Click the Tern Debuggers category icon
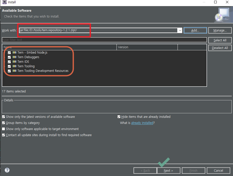Screen dimensions: 233x176 click(x=14, y=57)
